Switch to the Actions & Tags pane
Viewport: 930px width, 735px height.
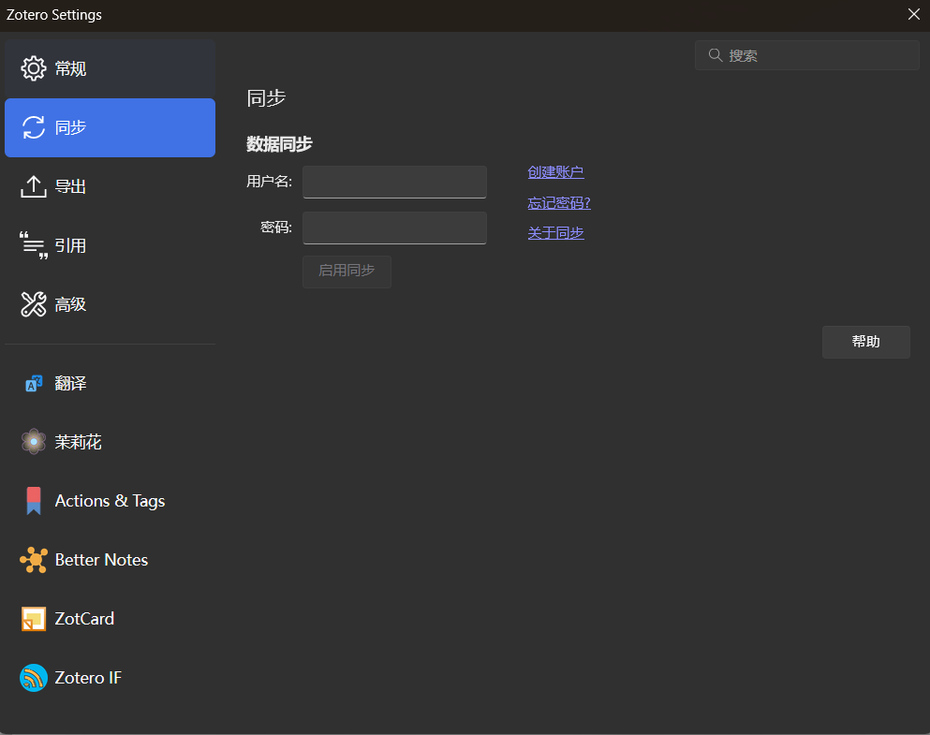tap(110, 501)
